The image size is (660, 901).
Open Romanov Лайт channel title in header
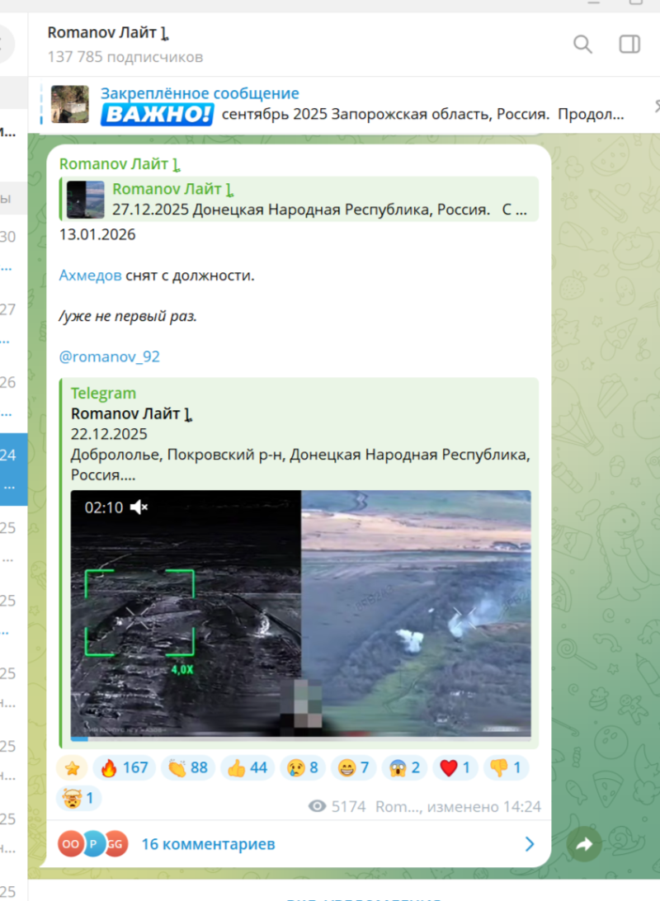tap(107, 34)
